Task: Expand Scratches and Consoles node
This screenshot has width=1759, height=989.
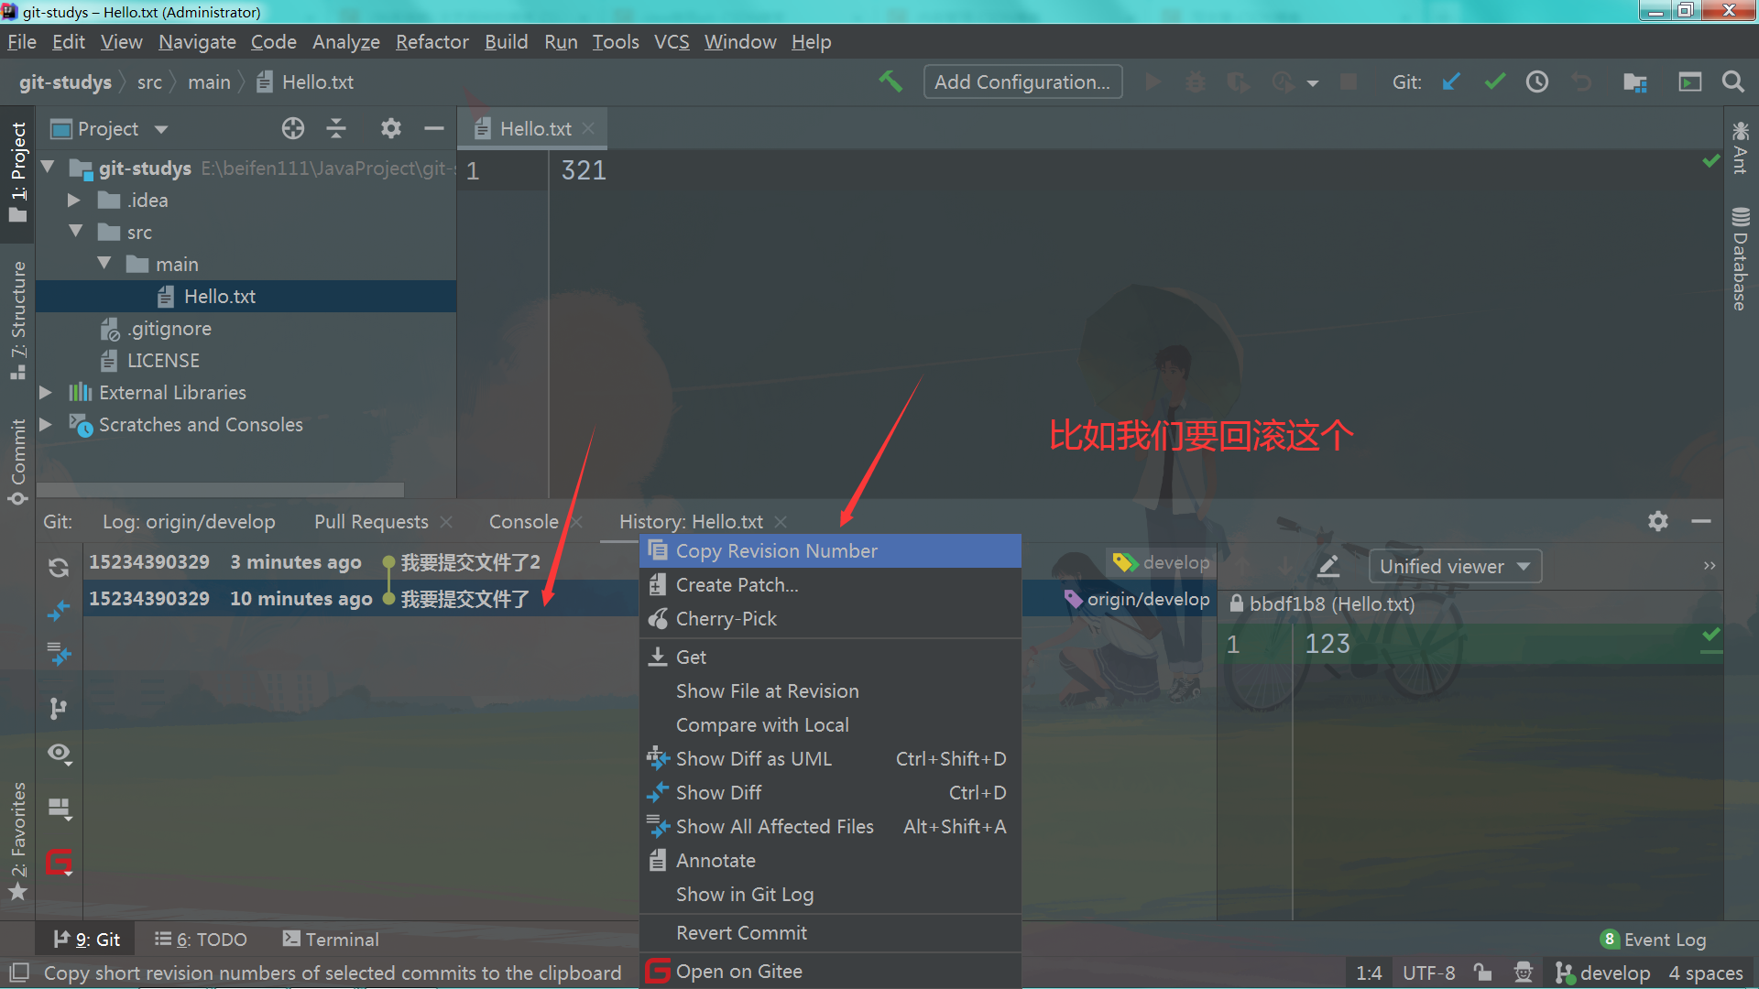Action: coord(45,424)
